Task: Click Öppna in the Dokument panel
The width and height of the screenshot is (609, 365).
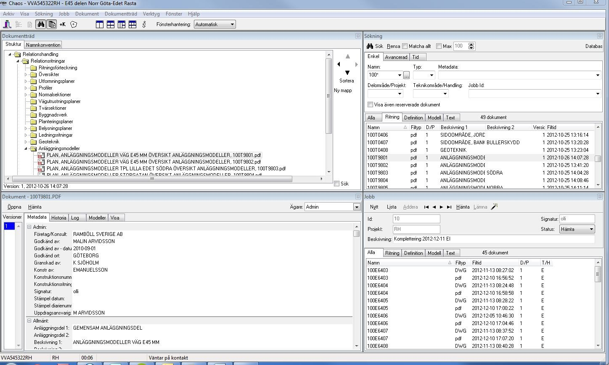Action: pos(14,207)
